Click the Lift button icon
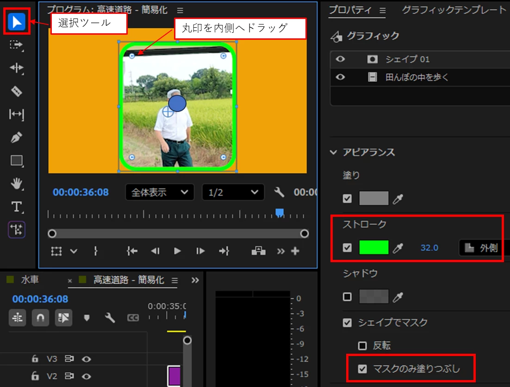This screenshot has height=387, width=510. click(x=259, y=251)
